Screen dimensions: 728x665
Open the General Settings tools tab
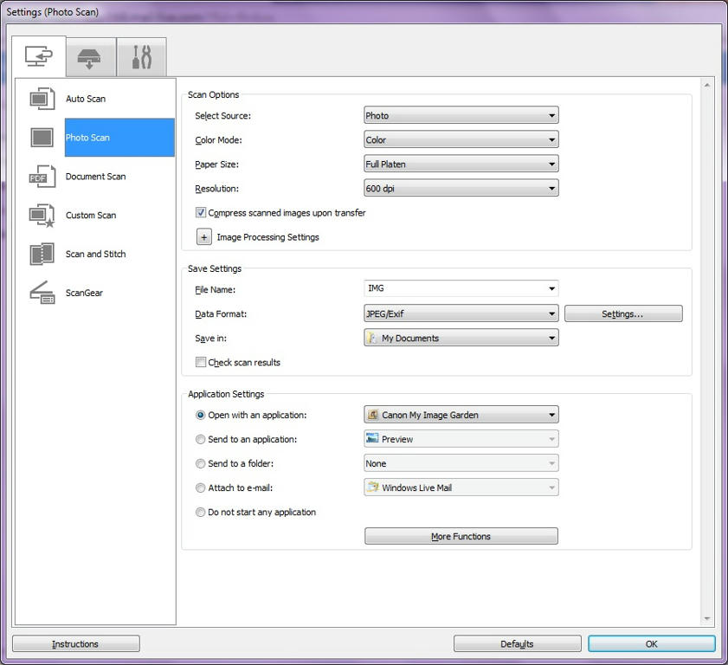pos(141,57)
